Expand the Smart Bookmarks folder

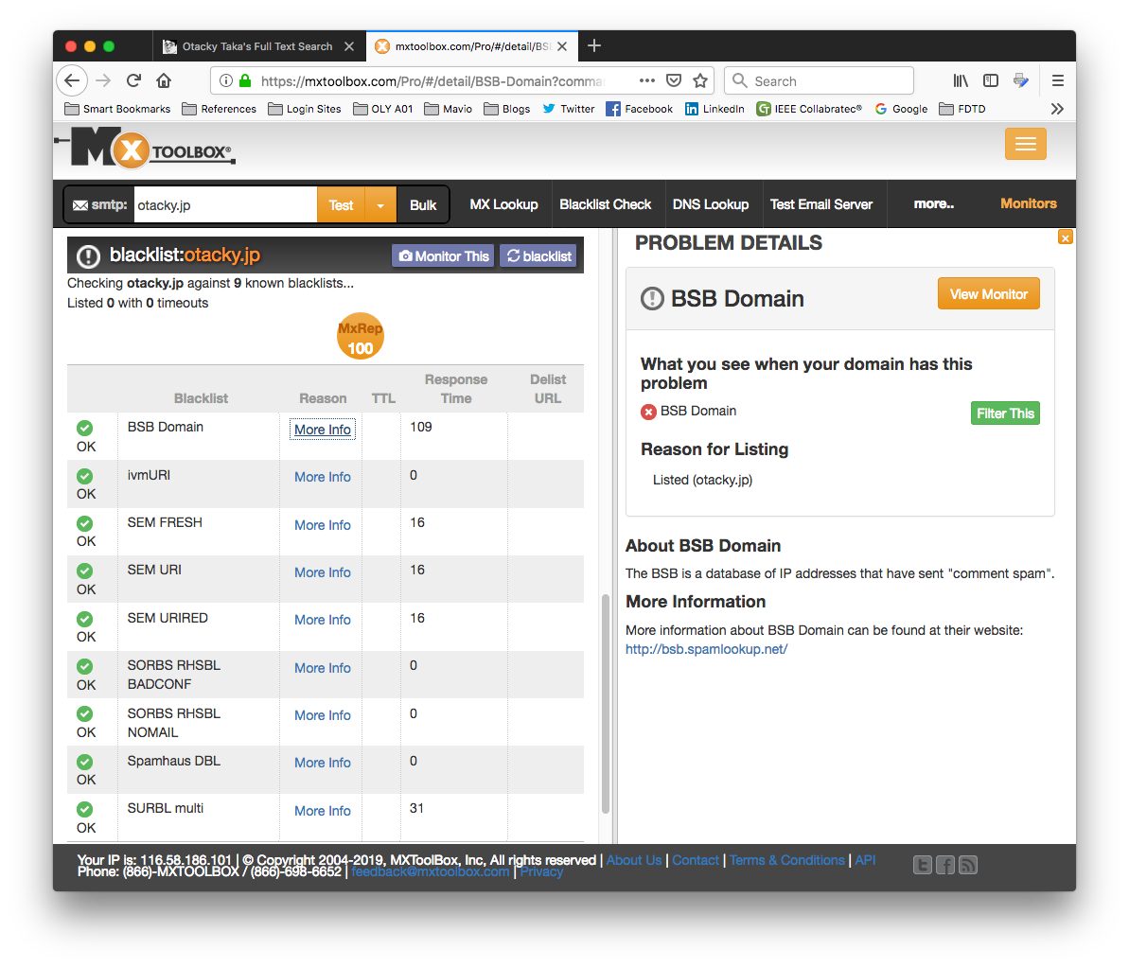(x=117, y=109)
